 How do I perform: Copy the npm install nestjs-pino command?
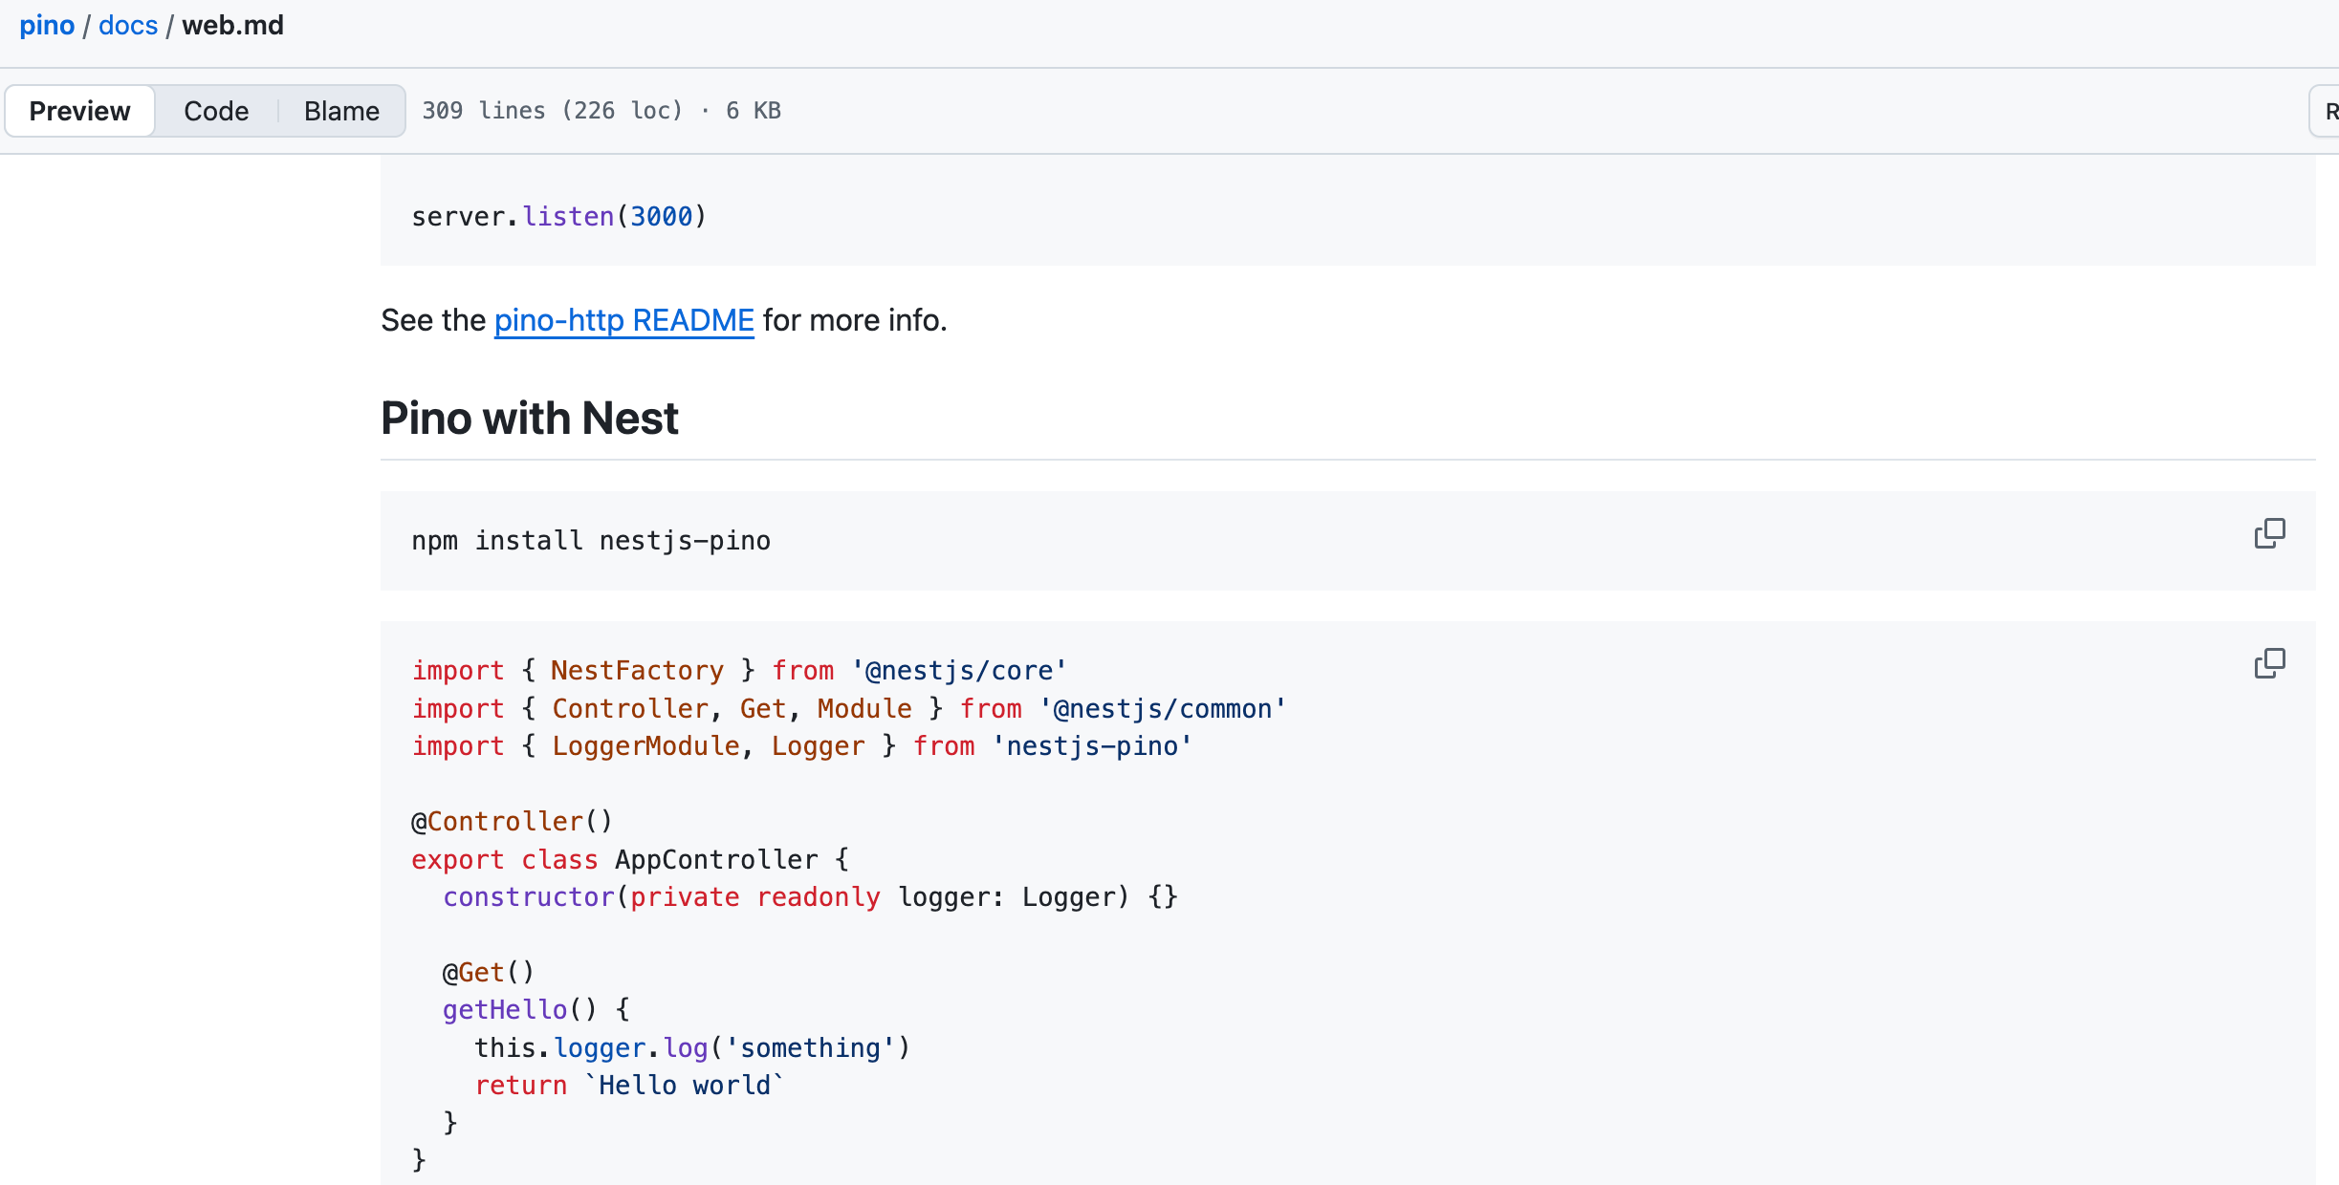pos(2269,533)
